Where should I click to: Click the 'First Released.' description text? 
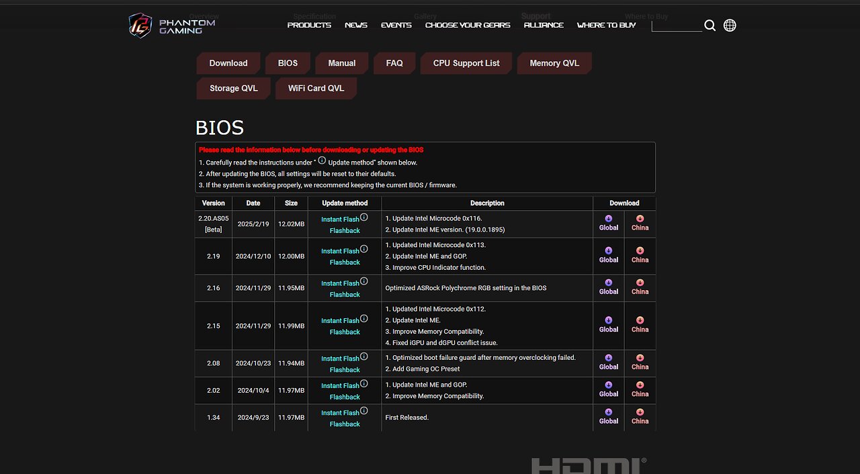pyautogui.click(x=406, y=418)
